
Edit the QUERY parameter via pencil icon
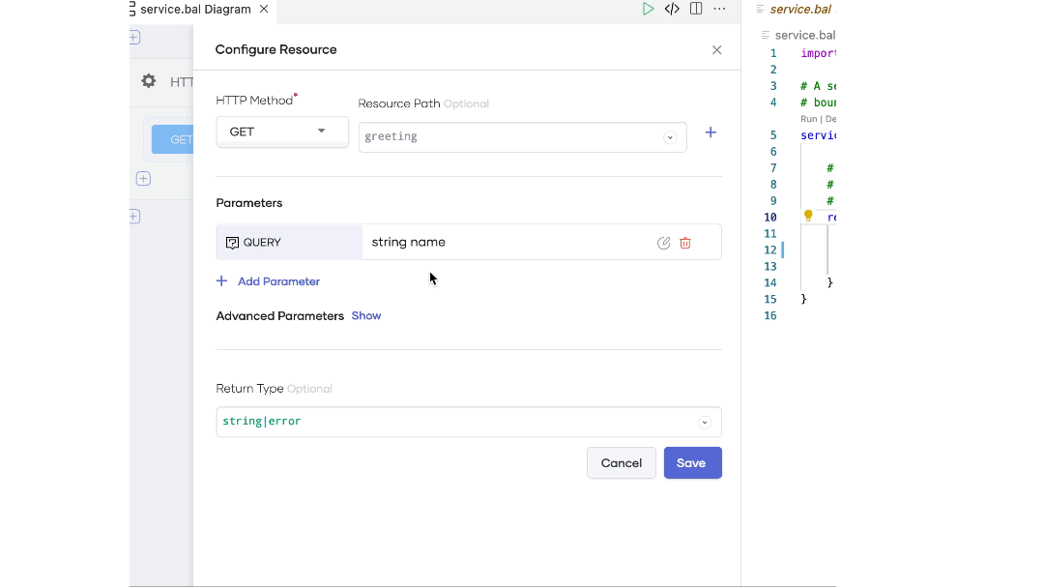[x=664, y=243]
